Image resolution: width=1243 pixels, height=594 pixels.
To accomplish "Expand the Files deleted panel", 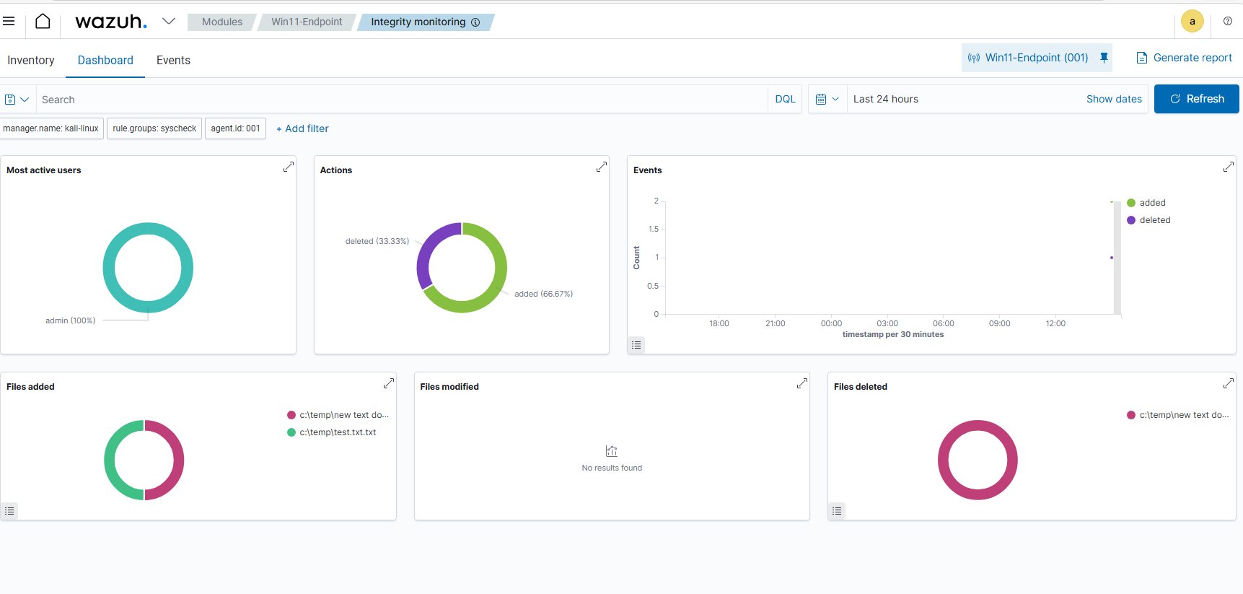I will (1228, 383).
